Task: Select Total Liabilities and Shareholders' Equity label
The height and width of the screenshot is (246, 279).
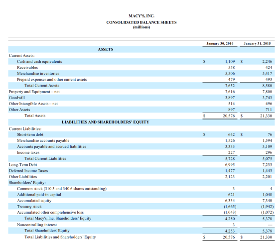Action: coord(60,237)
